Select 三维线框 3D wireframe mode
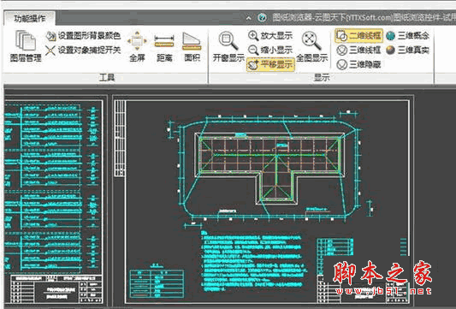 click(x=358, y=50)
